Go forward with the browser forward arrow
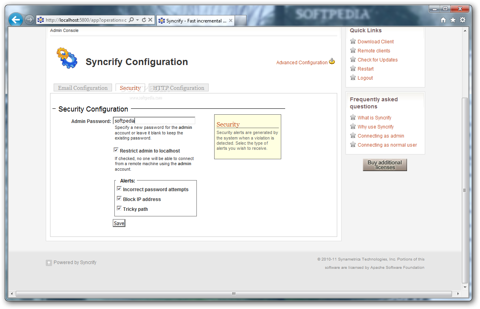The height and width of the screenshot is (309, 480). 29,20
